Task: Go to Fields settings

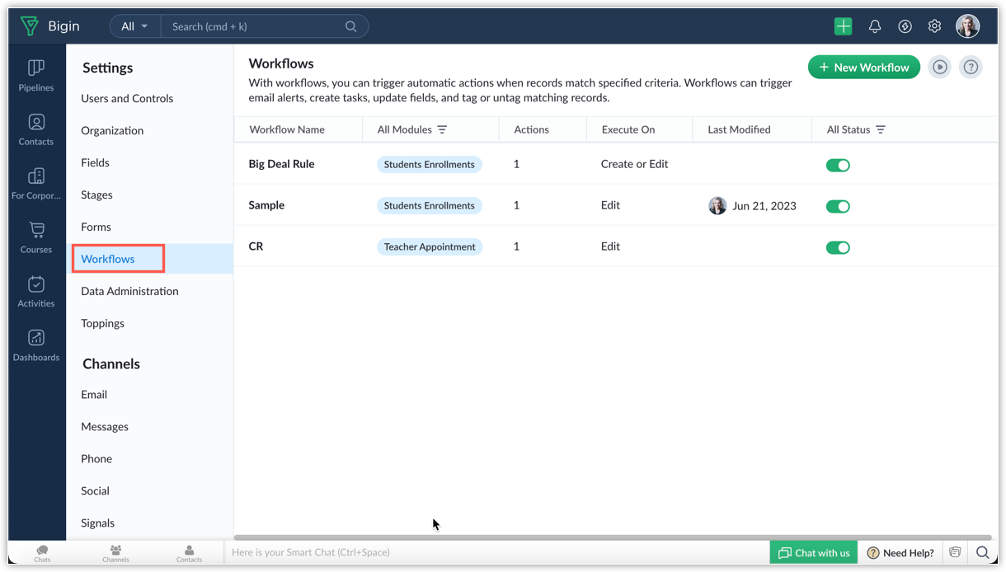Action: click(x=95, y=162)
